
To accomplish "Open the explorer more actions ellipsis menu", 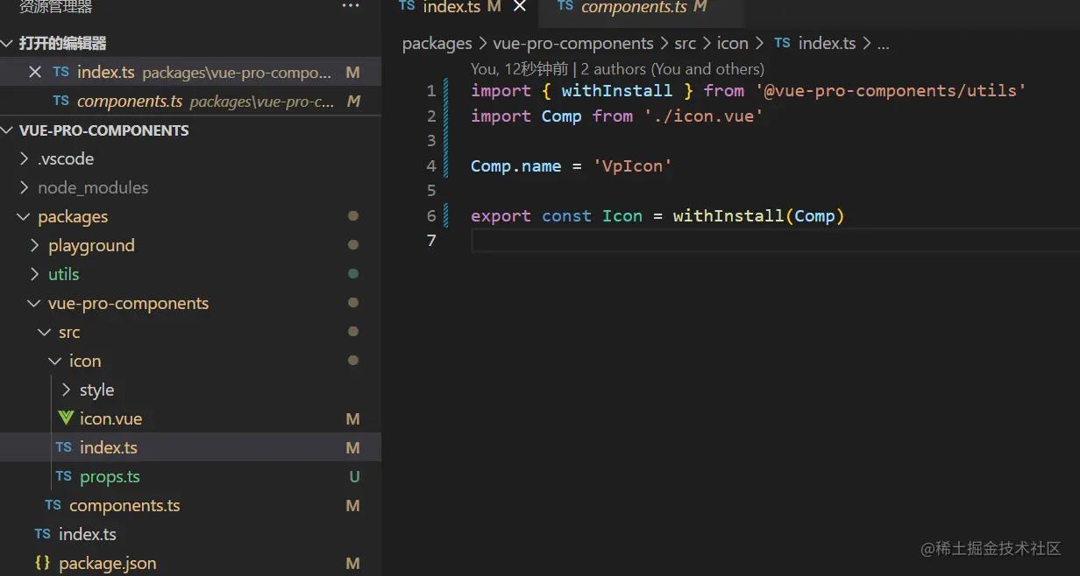I will 351,6.
